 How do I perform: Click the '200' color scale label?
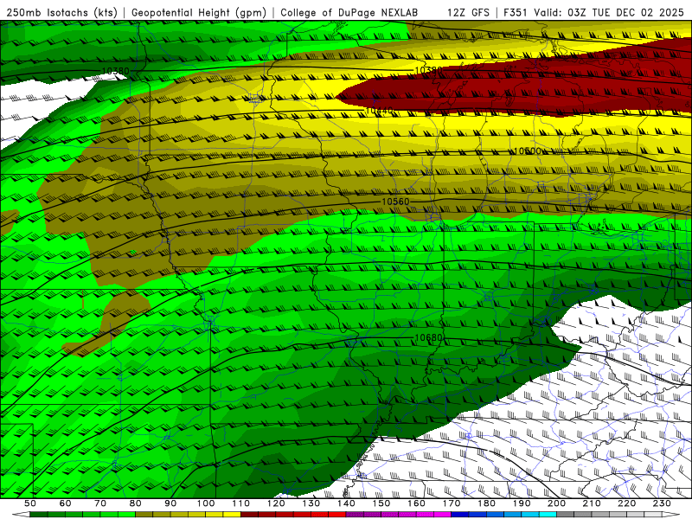click(x=557, y=503)
